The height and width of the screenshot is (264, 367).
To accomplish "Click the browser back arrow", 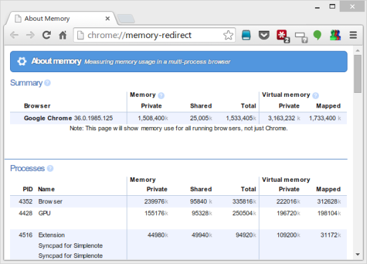I will pyautogui.click(x=14, y=35).
